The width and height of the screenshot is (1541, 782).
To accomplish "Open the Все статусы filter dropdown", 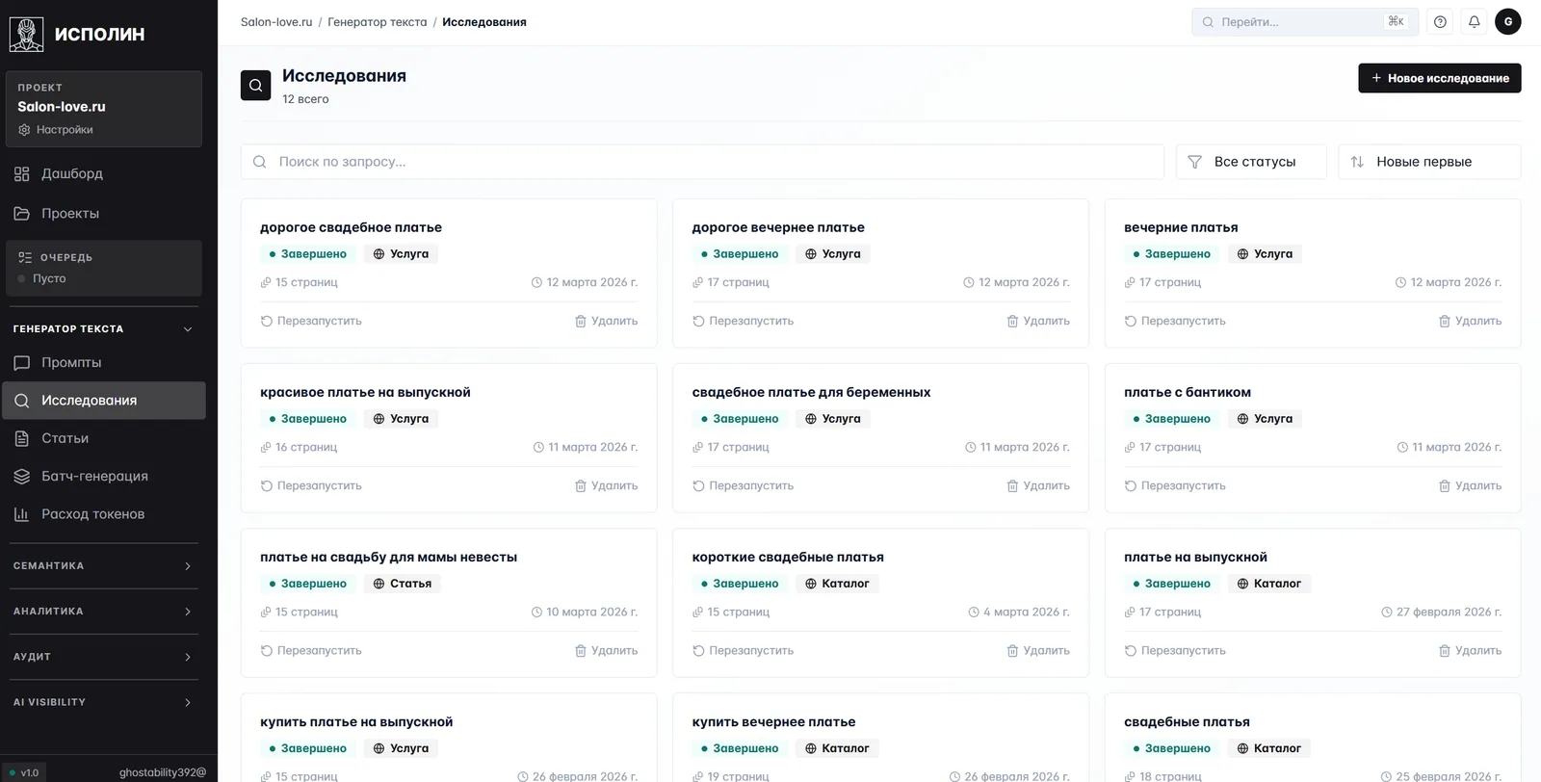I will point(1251,162).
